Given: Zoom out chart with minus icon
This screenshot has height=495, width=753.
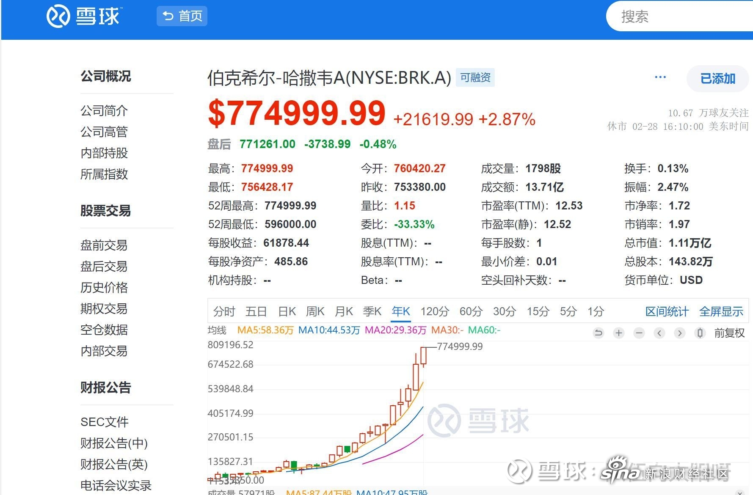Looking at the screenshot, I should tap(639, 333).
